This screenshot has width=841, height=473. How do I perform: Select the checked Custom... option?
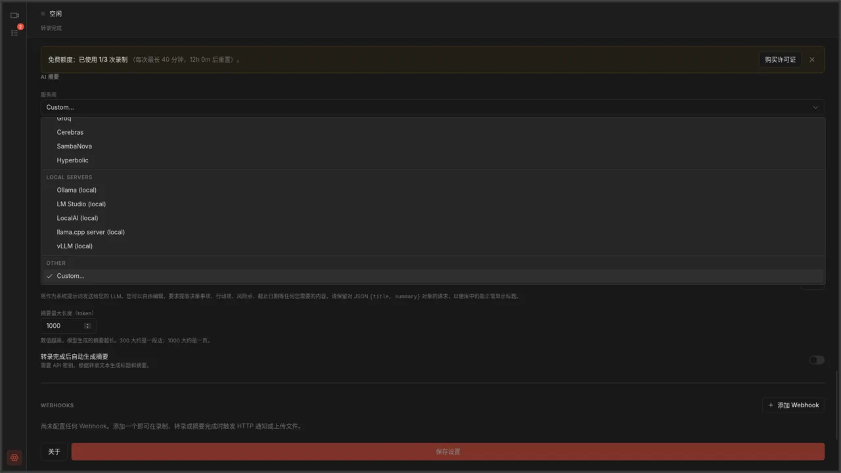click(x=433, y=276)
